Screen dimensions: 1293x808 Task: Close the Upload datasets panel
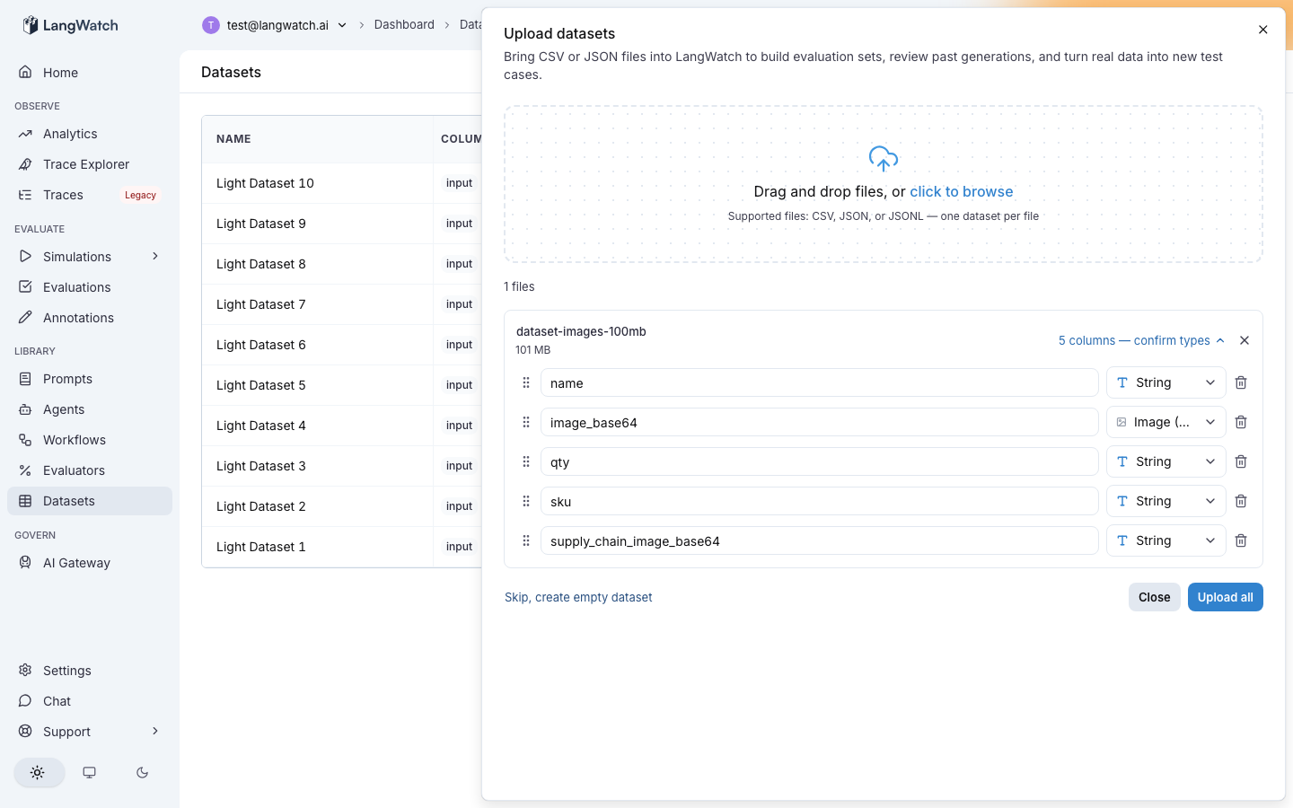pos(1263,30)
